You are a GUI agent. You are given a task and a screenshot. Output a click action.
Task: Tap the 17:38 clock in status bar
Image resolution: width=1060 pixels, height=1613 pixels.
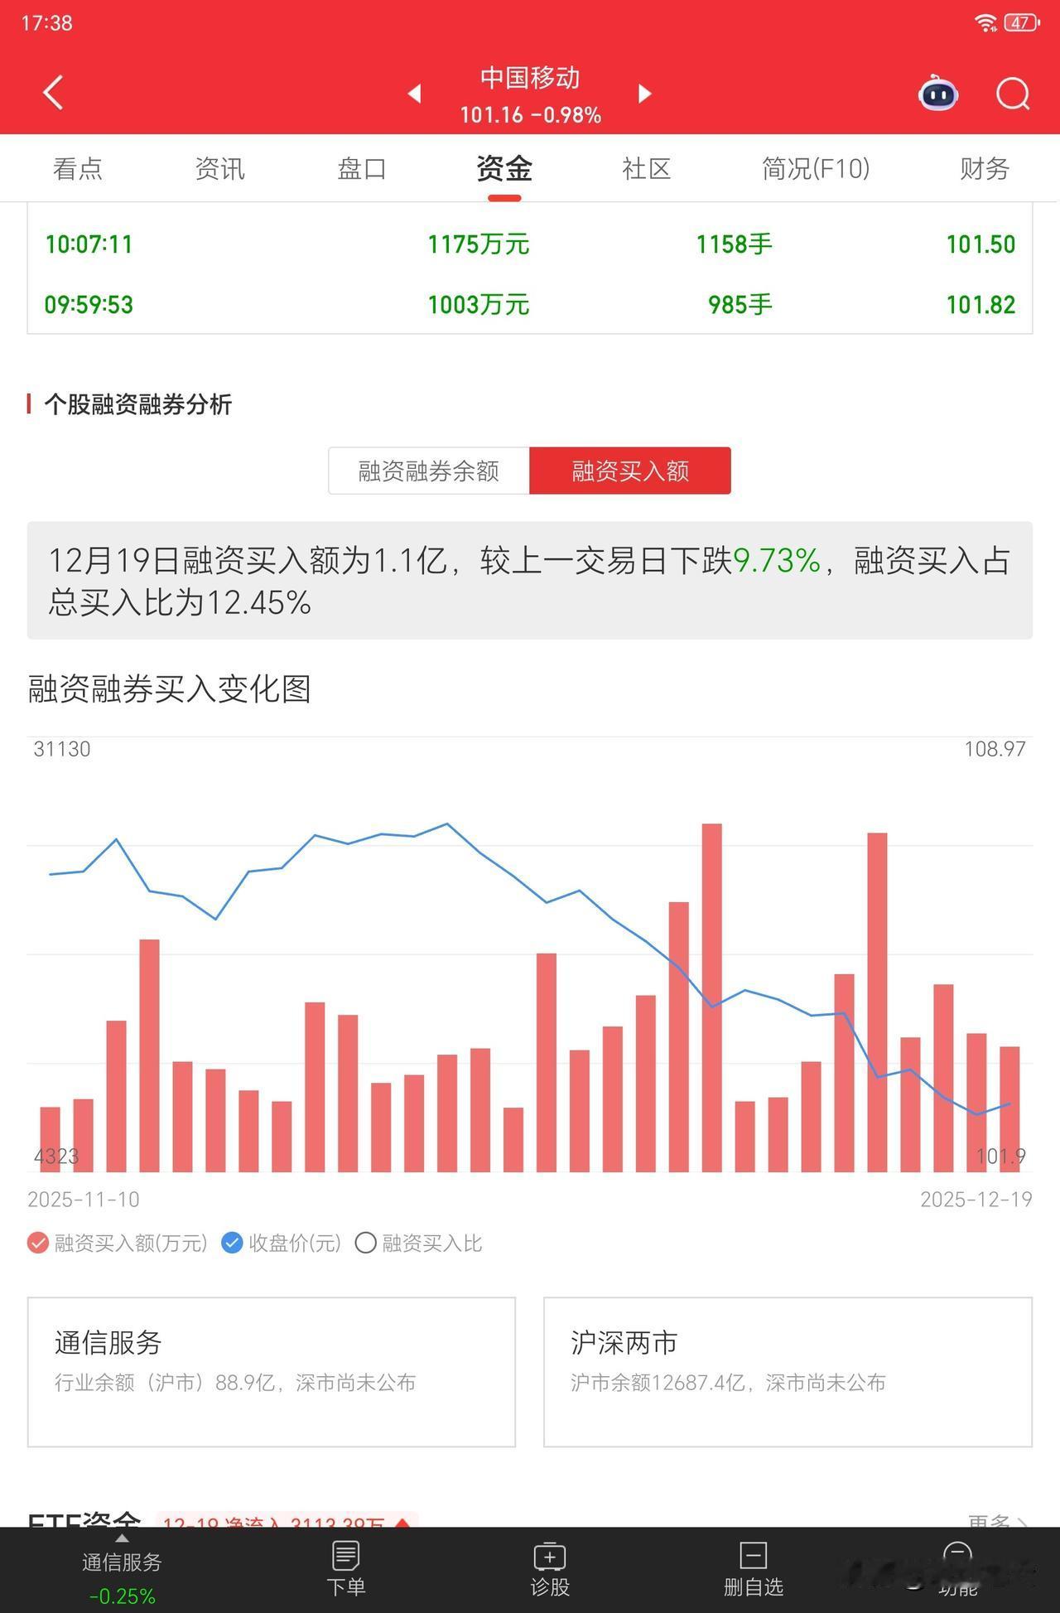point(46,22)
